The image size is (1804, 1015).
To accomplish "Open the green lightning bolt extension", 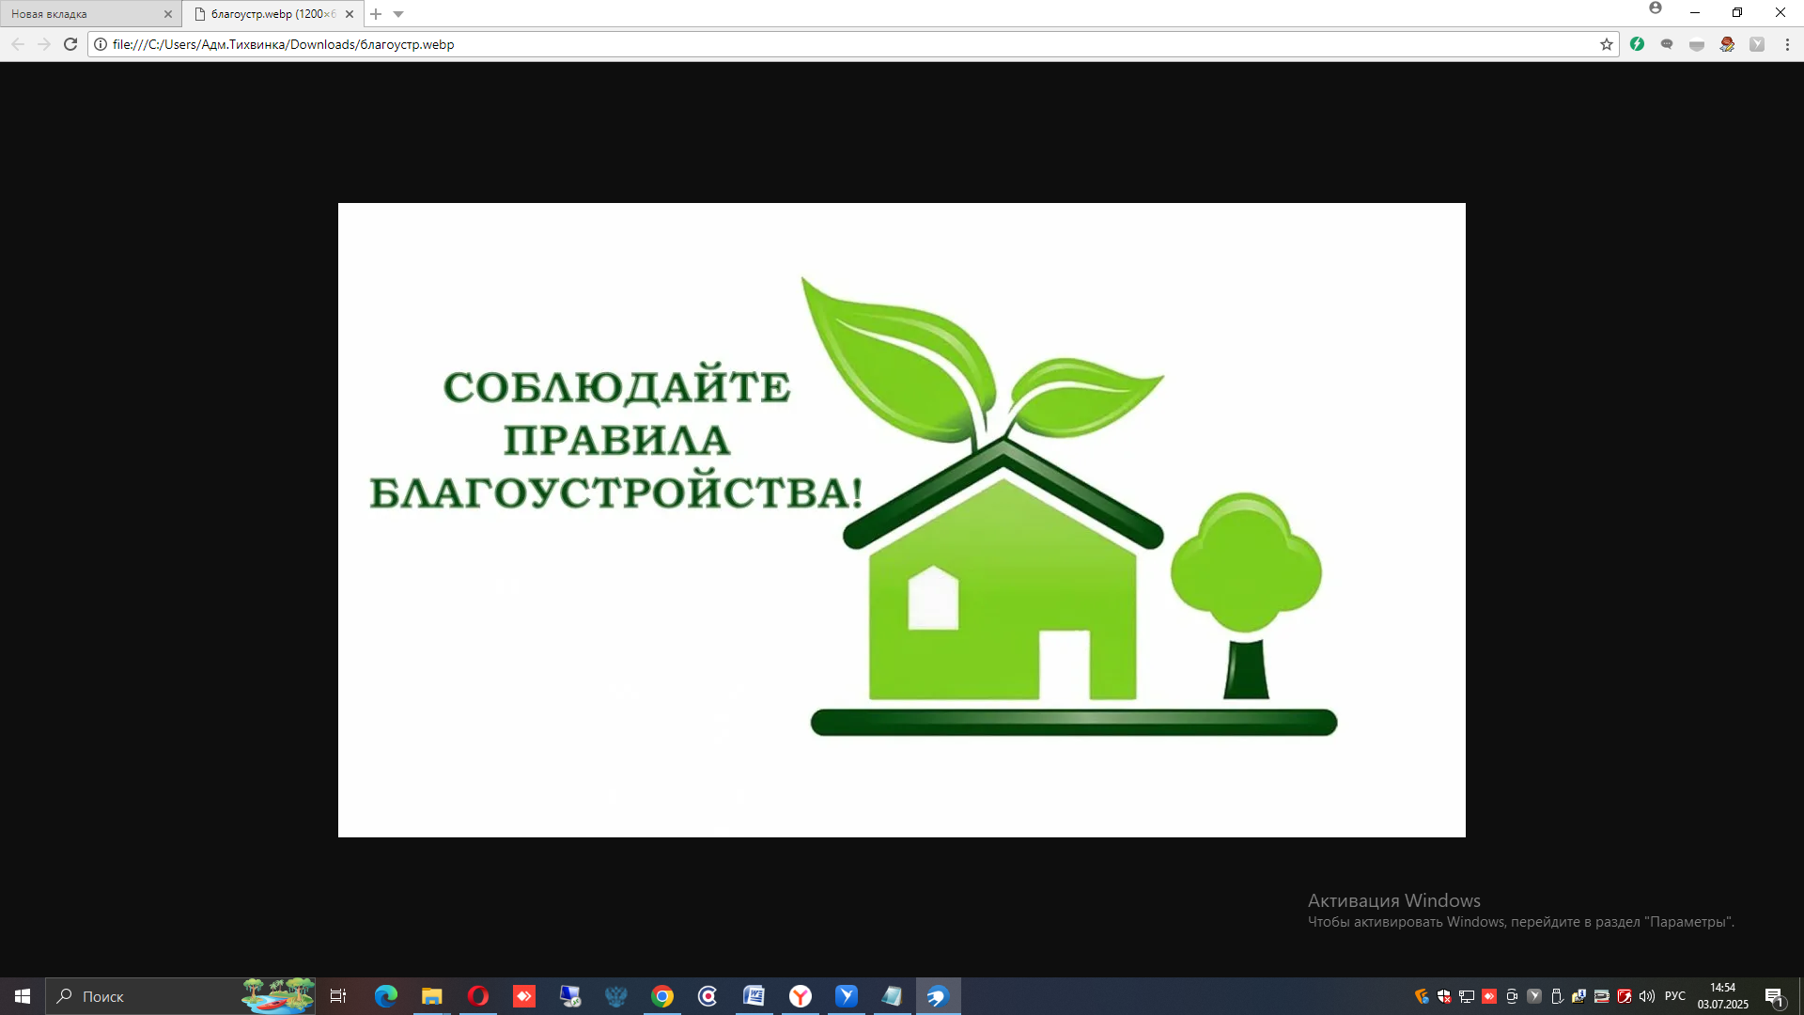I will 1637,44.
